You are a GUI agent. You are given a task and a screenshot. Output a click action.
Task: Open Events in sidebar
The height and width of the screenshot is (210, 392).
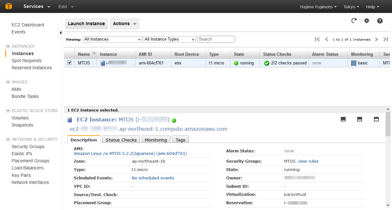click(x=18, y=32)
